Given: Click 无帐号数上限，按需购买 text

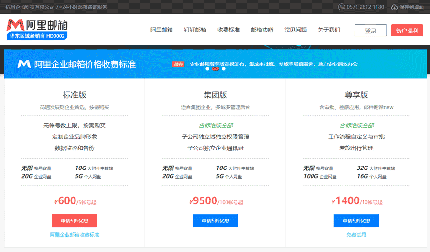Looking at the screenshot, I should (75, 126).
